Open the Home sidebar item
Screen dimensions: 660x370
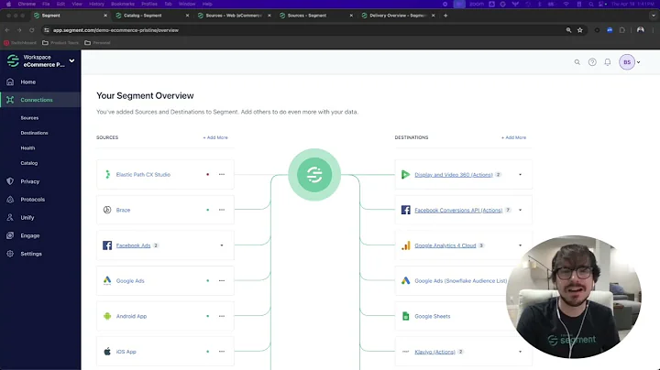point(27,82)
